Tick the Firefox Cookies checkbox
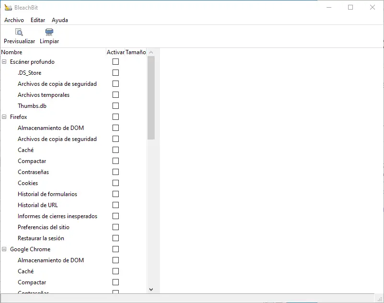The image size is (384, 303). (x=115, y=183)
